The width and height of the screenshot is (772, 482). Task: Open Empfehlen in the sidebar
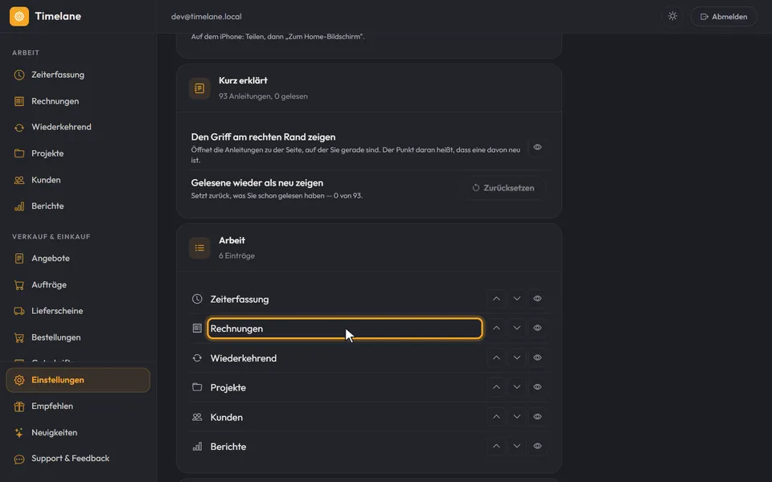78,406
